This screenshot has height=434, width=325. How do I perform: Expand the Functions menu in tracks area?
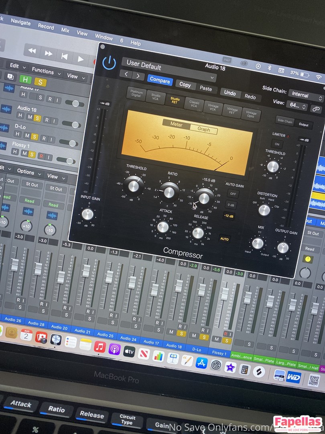point(46,71)
